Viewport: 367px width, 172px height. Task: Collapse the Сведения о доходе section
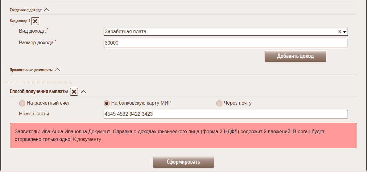(x=47, y=10)
